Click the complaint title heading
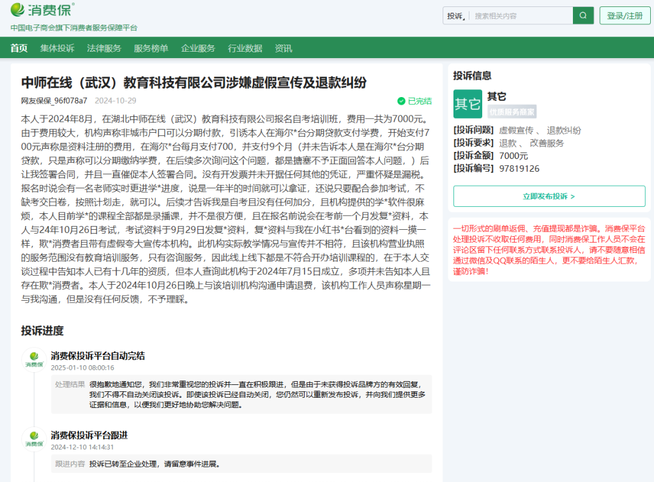 tap(194, 82)
